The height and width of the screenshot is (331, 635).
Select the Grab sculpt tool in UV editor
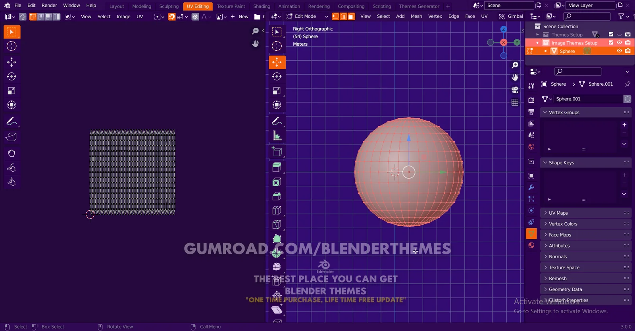coord(12,153)
